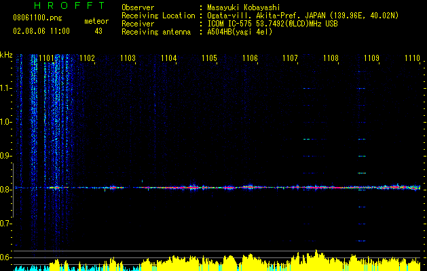Select the meteor count value 43
This screenshot has height=271, width=427.
98,31
